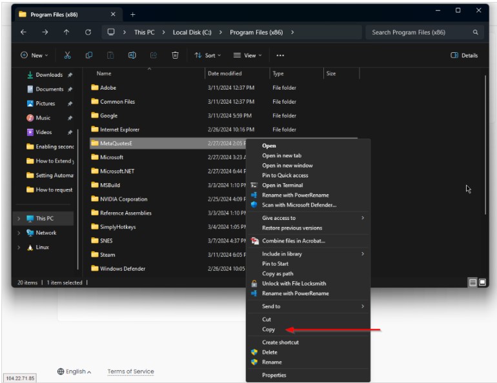Open Pictures in quick access sidebar
This screenshot has height=383, width=497.
[45, 104]
